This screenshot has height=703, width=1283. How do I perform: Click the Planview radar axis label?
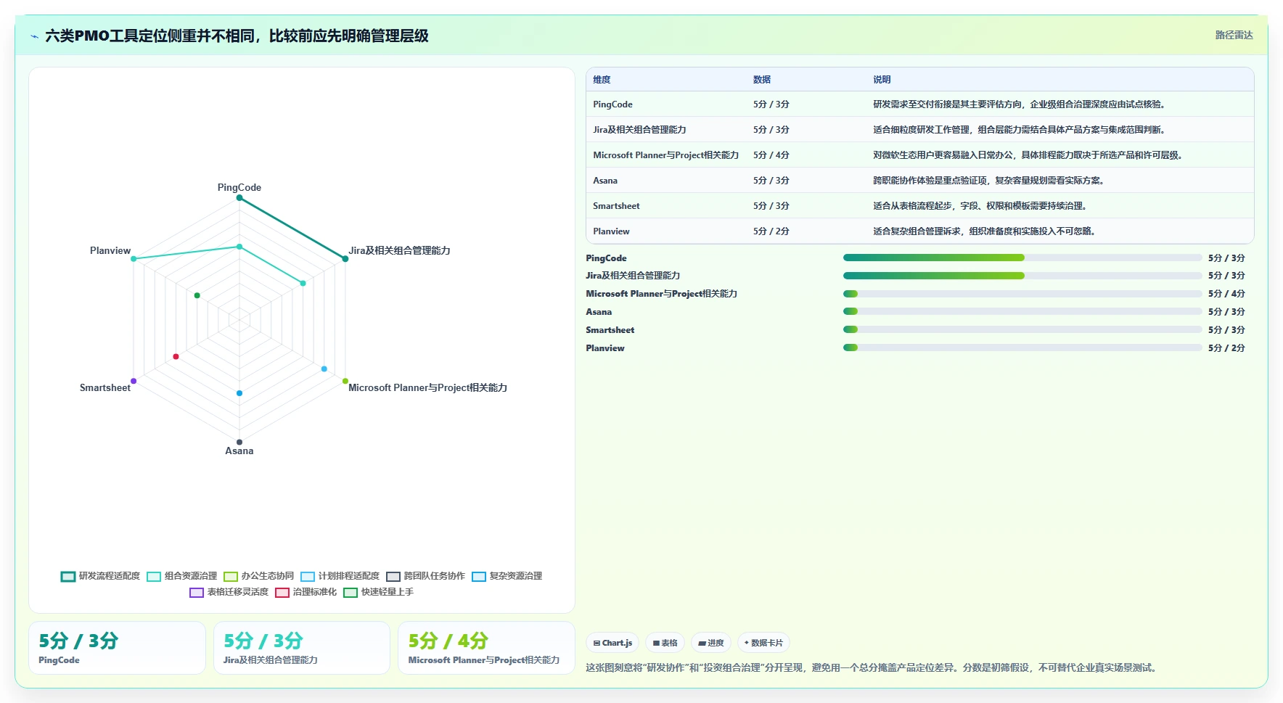[110, 250]
